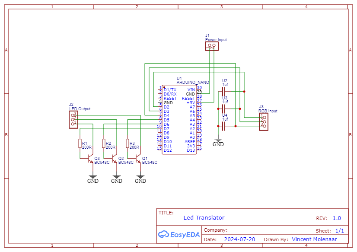Click the Vincent Molenaar drawn-by name
Screen dimensions: 357x252
[314, 239]
